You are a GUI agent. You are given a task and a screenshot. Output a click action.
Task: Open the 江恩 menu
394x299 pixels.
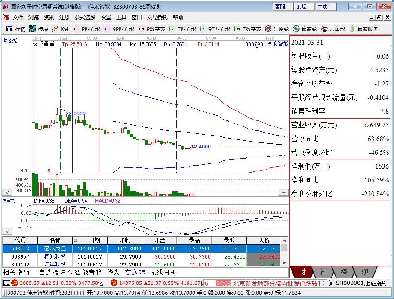[65, 17]
